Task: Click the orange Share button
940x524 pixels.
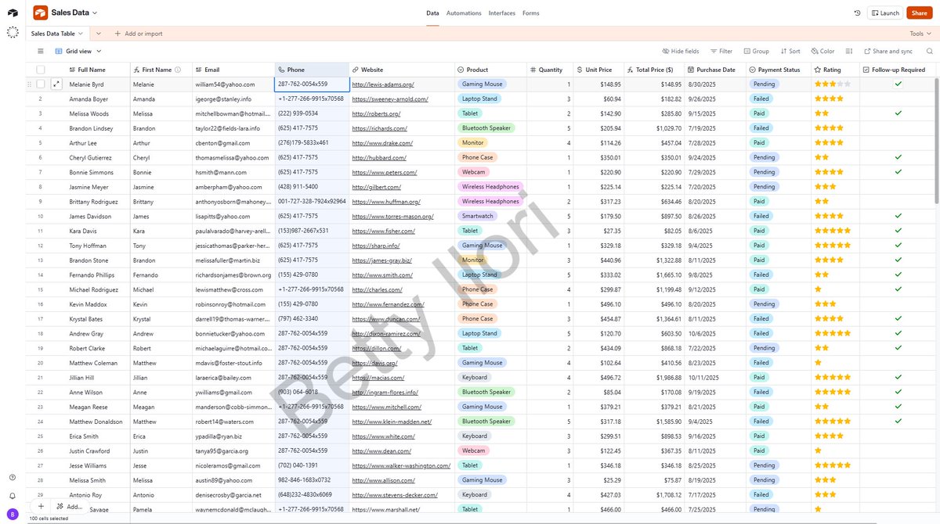Action: pos(919,13)
